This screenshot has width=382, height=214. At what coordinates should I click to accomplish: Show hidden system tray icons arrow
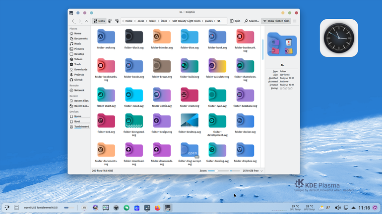coord(353,208)
